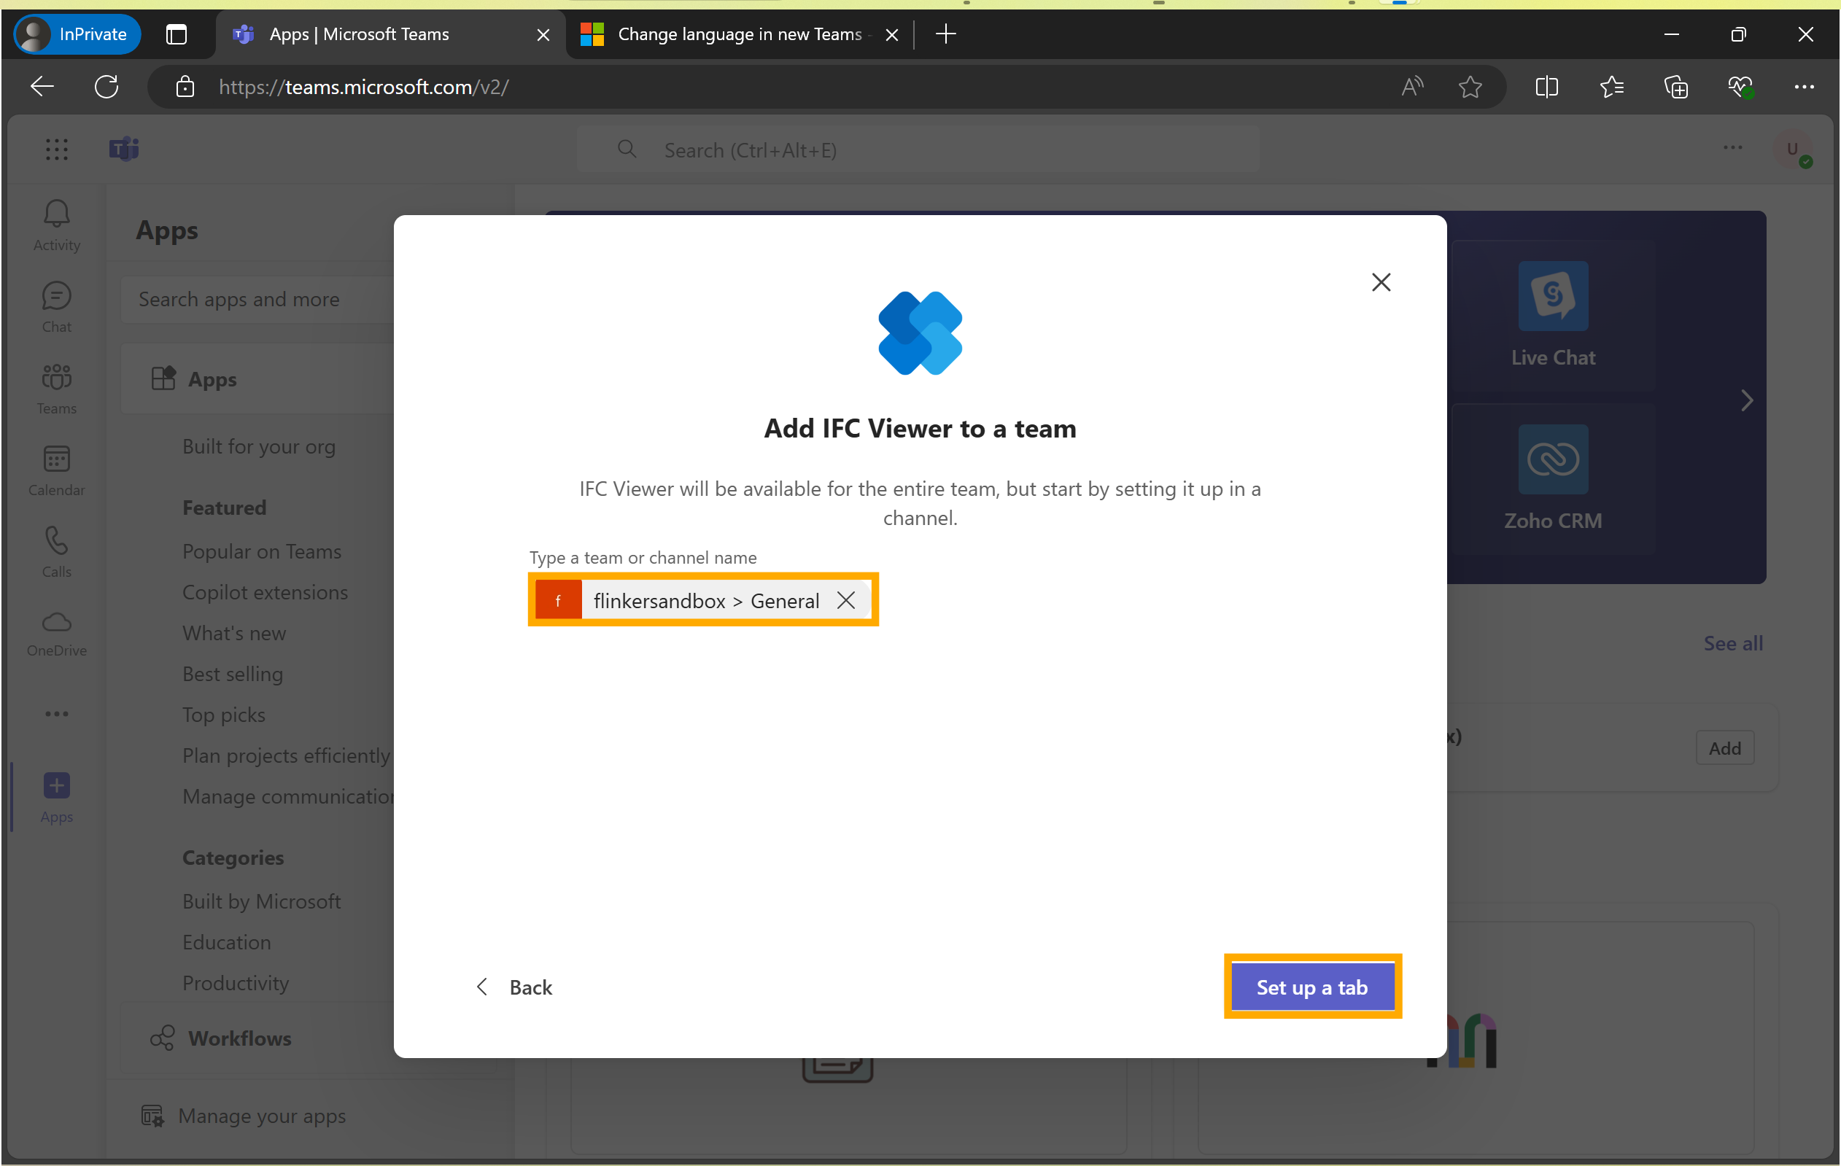The width and height of the screenshot is (1841, 1166).
Task: Click the Live Chat app tile
Action: click(x=1552, y=315)
